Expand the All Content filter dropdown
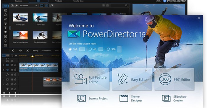This screenshot has height=108, width=207. 28,6
